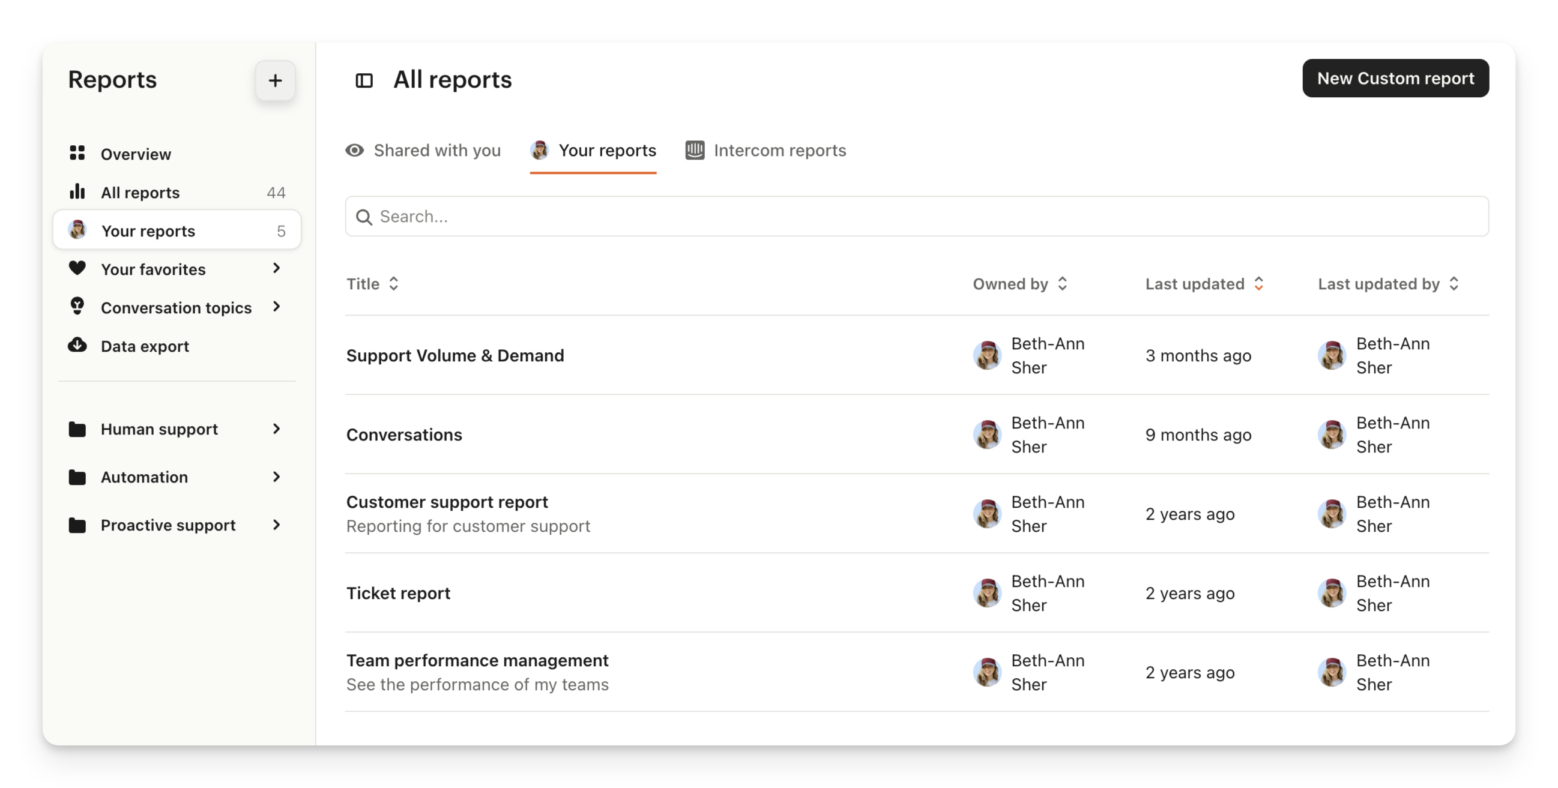Click the Human support folder icon
The image size is (1558, 788).
[x=77, y=429]
